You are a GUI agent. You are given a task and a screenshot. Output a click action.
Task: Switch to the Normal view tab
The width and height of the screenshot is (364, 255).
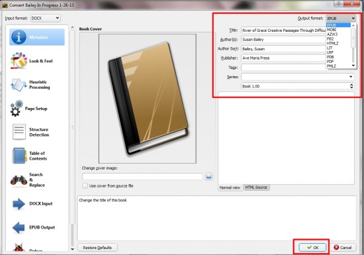tap(230, 187)
